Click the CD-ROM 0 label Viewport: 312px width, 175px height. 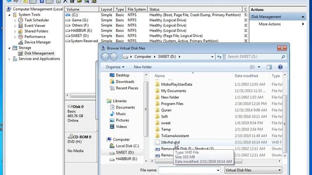[82, 137]
